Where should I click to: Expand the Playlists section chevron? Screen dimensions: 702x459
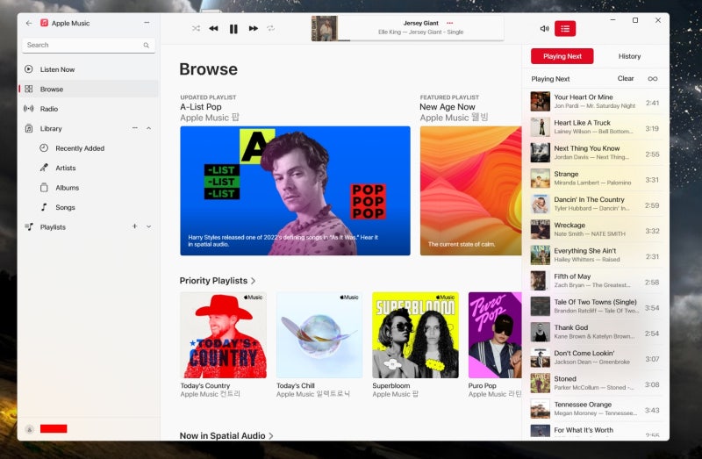148,227
